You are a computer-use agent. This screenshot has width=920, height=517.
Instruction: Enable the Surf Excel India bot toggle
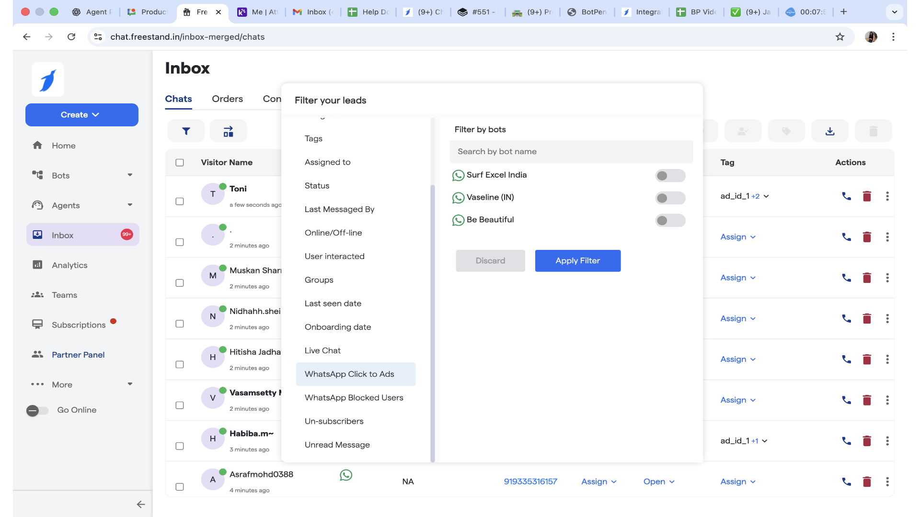(670, 176)
